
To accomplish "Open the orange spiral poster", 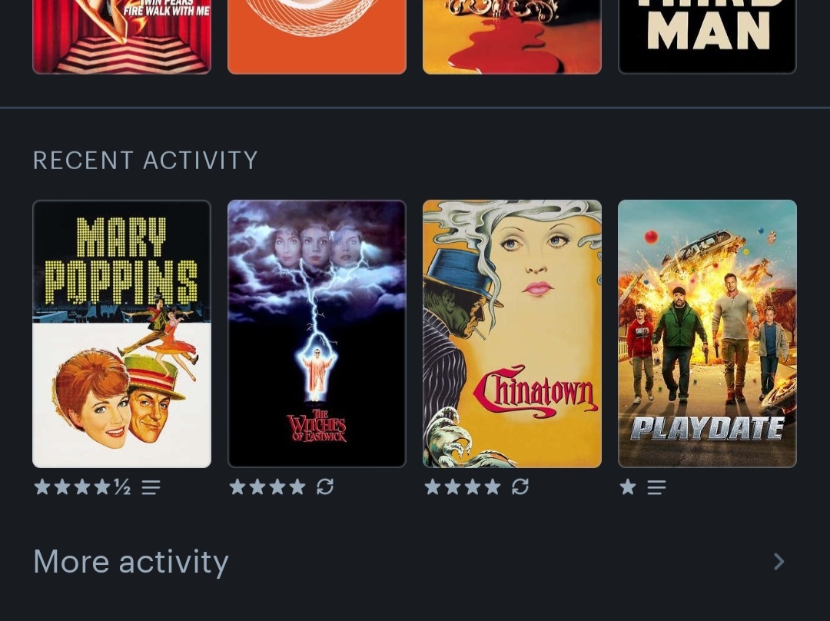I will pyautogui.click(x=317, y=37).
